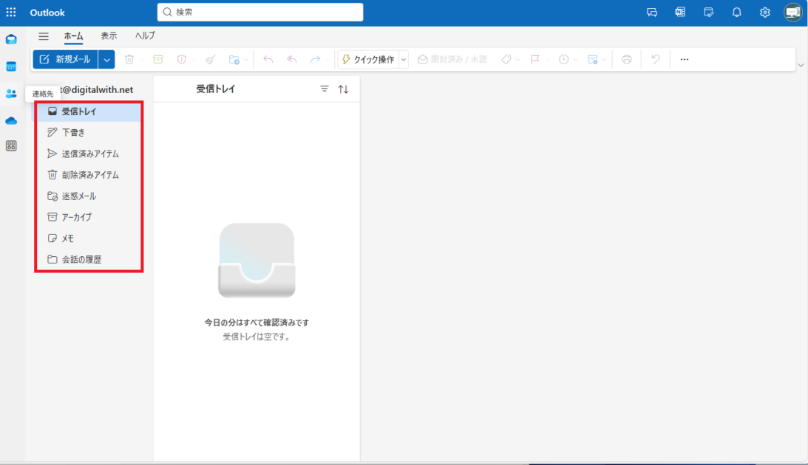Click the flag icon in toolbar
This screenshot has width=808, height=465.
click(535, 60)
